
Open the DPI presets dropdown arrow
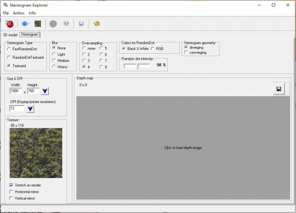coord(31,108)
